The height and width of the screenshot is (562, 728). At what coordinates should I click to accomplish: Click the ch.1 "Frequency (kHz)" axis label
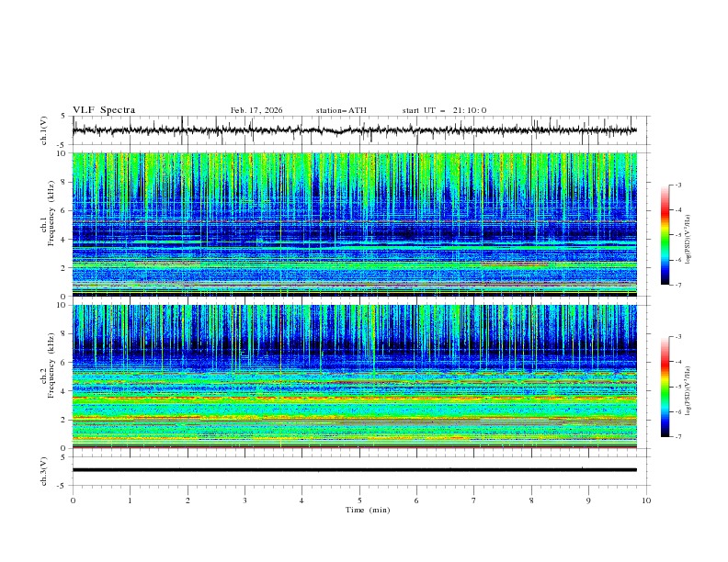[x=51, y=213]
